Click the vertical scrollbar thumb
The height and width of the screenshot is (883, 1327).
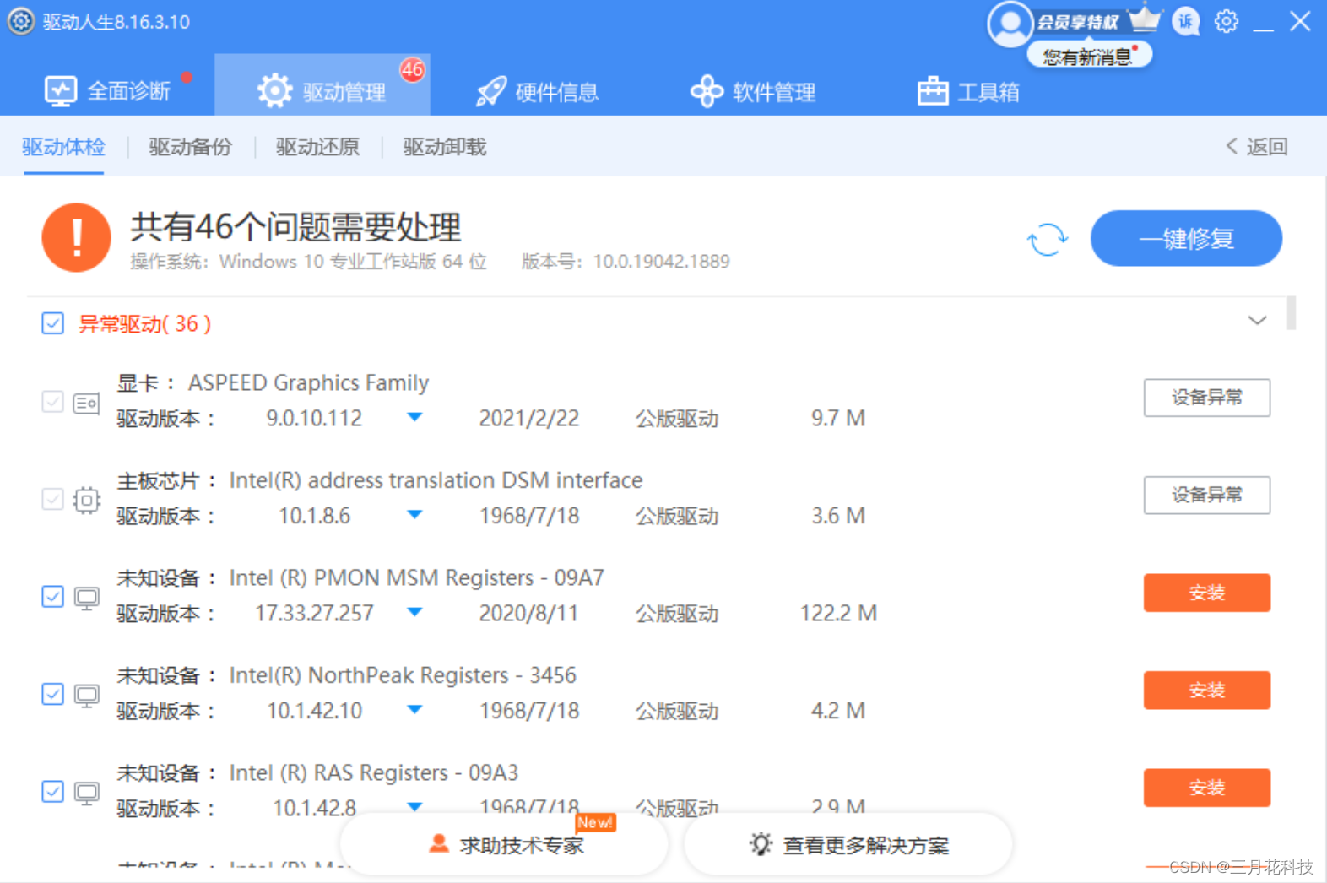[1292, 312]
